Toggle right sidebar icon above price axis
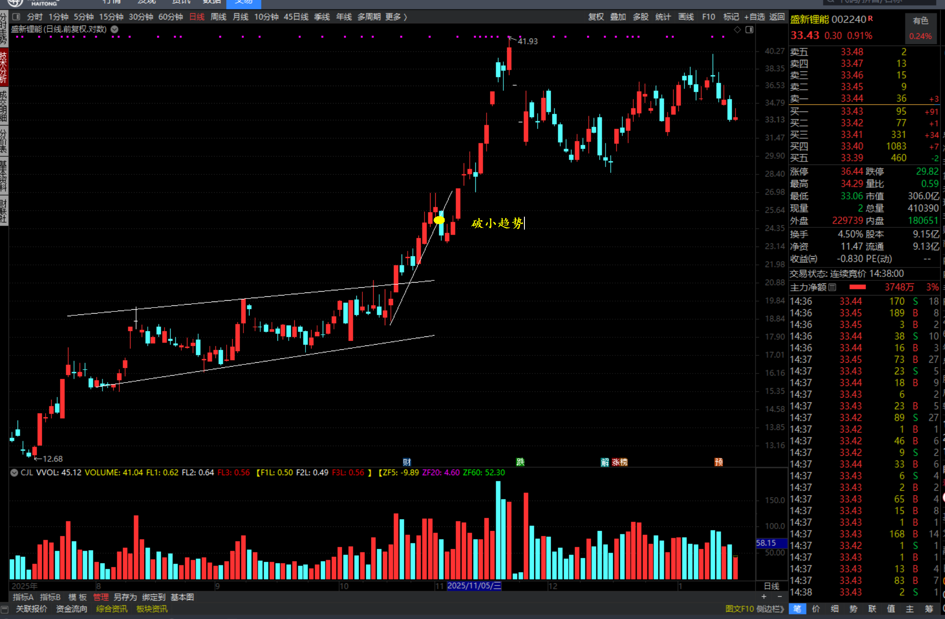Screen dimensions: 945x619 click(749, 29)
